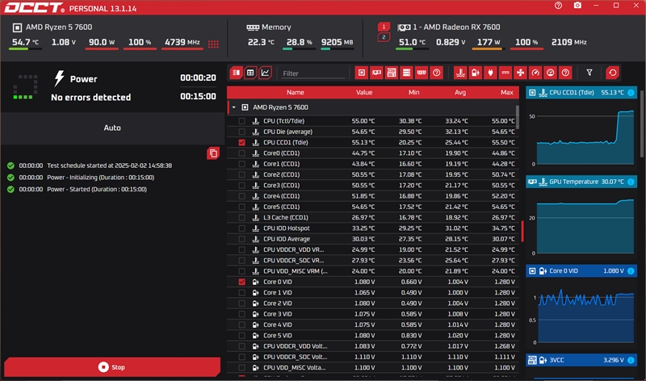The width and height of the screenshot is (646, 381).
Task: Open info for 3VCC graph
Action: [x=631, y=360]
